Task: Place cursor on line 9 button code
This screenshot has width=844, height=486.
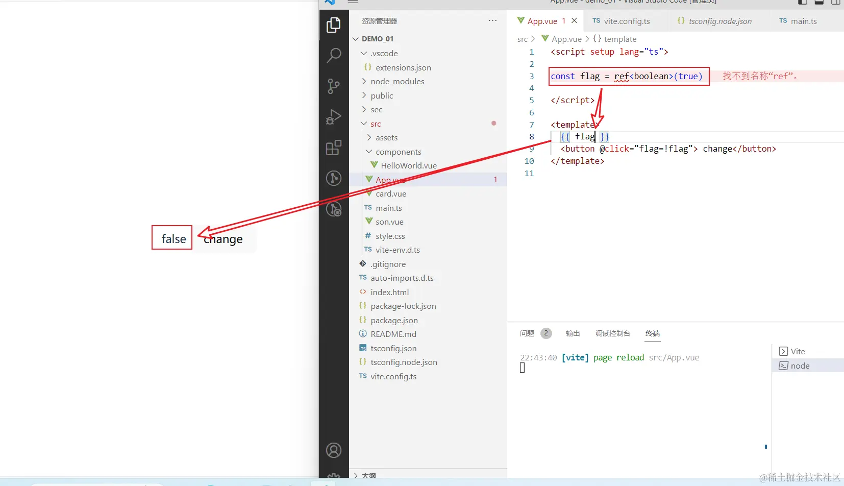Action: 668,149
